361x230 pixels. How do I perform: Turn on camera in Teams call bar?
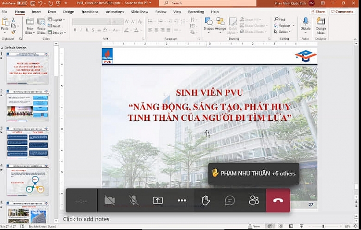pyautogui.click(x=110, y=200)
